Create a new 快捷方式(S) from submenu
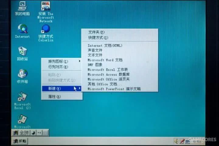219x146 pixels. [x=120, y=38]
